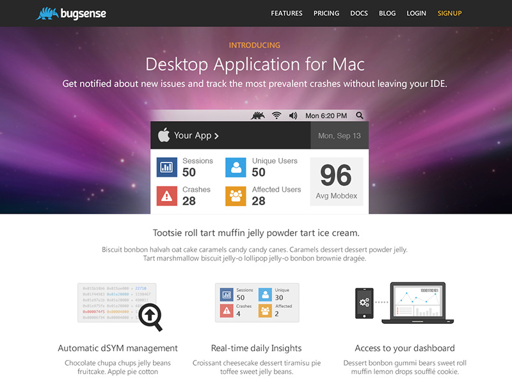This screenshot has width=512, height=384.
Task: Click the blue Sessions bar chart icon
Action: pos(166,167)
